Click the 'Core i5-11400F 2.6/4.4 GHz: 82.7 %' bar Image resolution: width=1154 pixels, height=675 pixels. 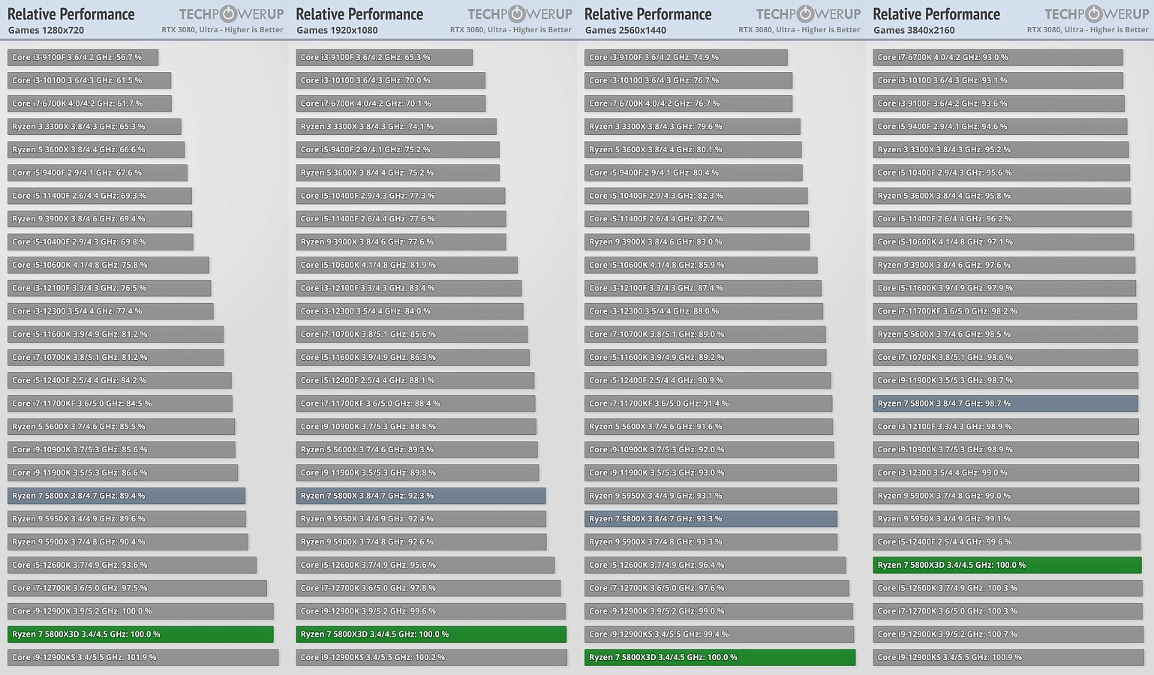696,219
